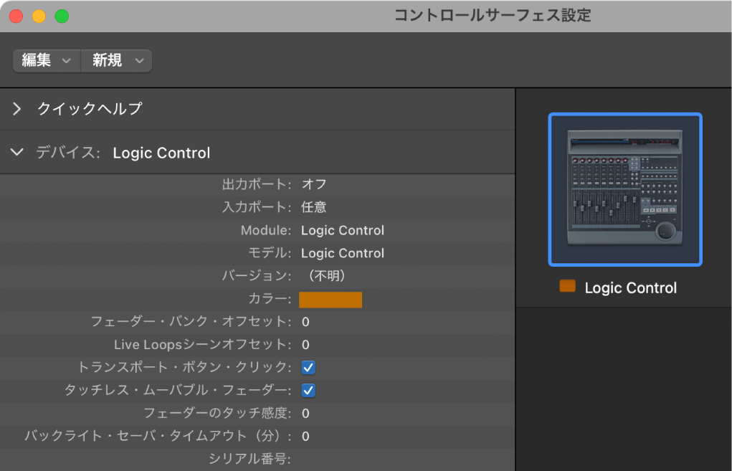This screenshot has width=732, height=471.
Task: Open the 編集 dropdown menu
Action: click(46, 61)
